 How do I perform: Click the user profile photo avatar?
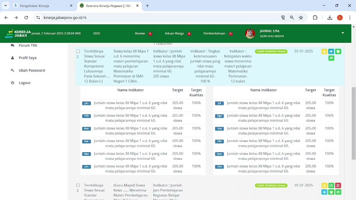[250, 33]
